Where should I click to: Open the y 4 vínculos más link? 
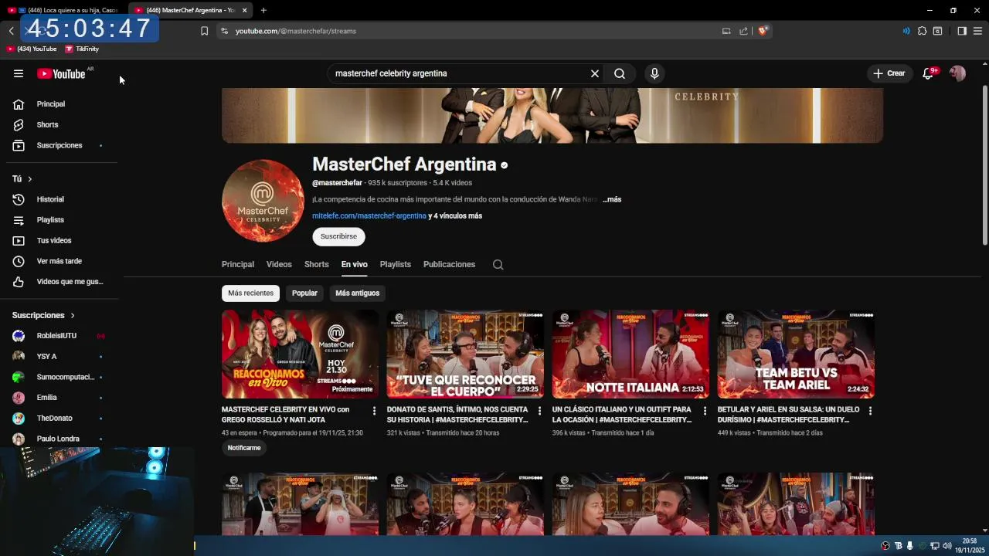(x=455, y=216)
